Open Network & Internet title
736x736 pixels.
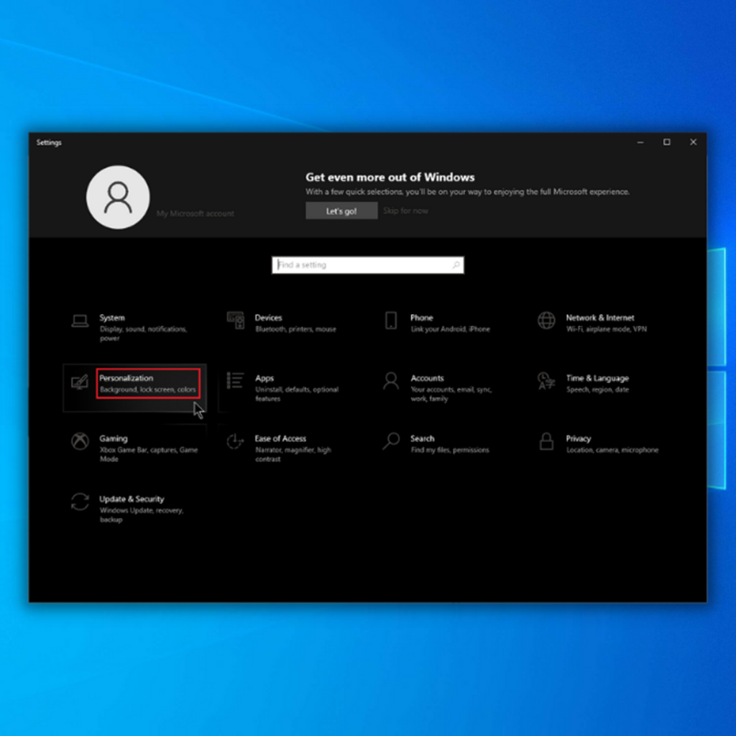pos(600,318)
